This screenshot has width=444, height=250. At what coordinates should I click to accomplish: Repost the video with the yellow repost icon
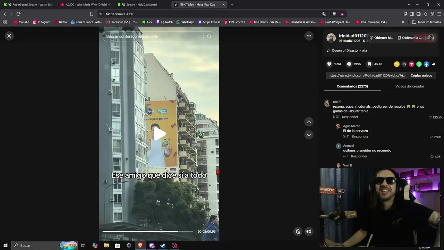pyautogui.click(x=397, y=64)
